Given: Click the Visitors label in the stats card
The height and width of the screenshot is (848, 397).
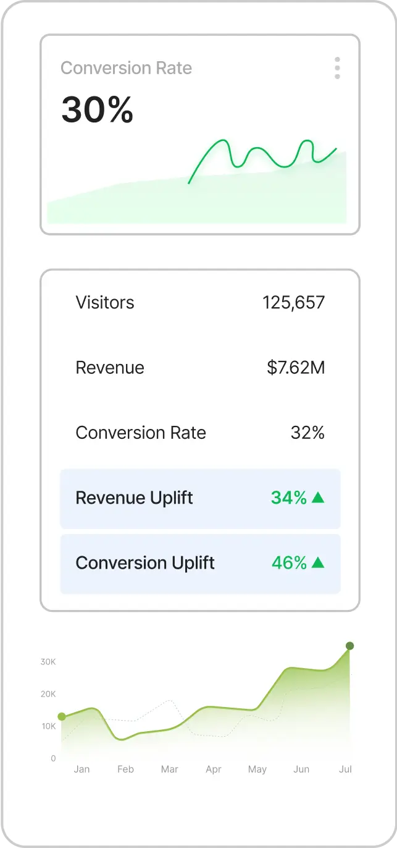Looking at the screenshot, I should [104, 303].
